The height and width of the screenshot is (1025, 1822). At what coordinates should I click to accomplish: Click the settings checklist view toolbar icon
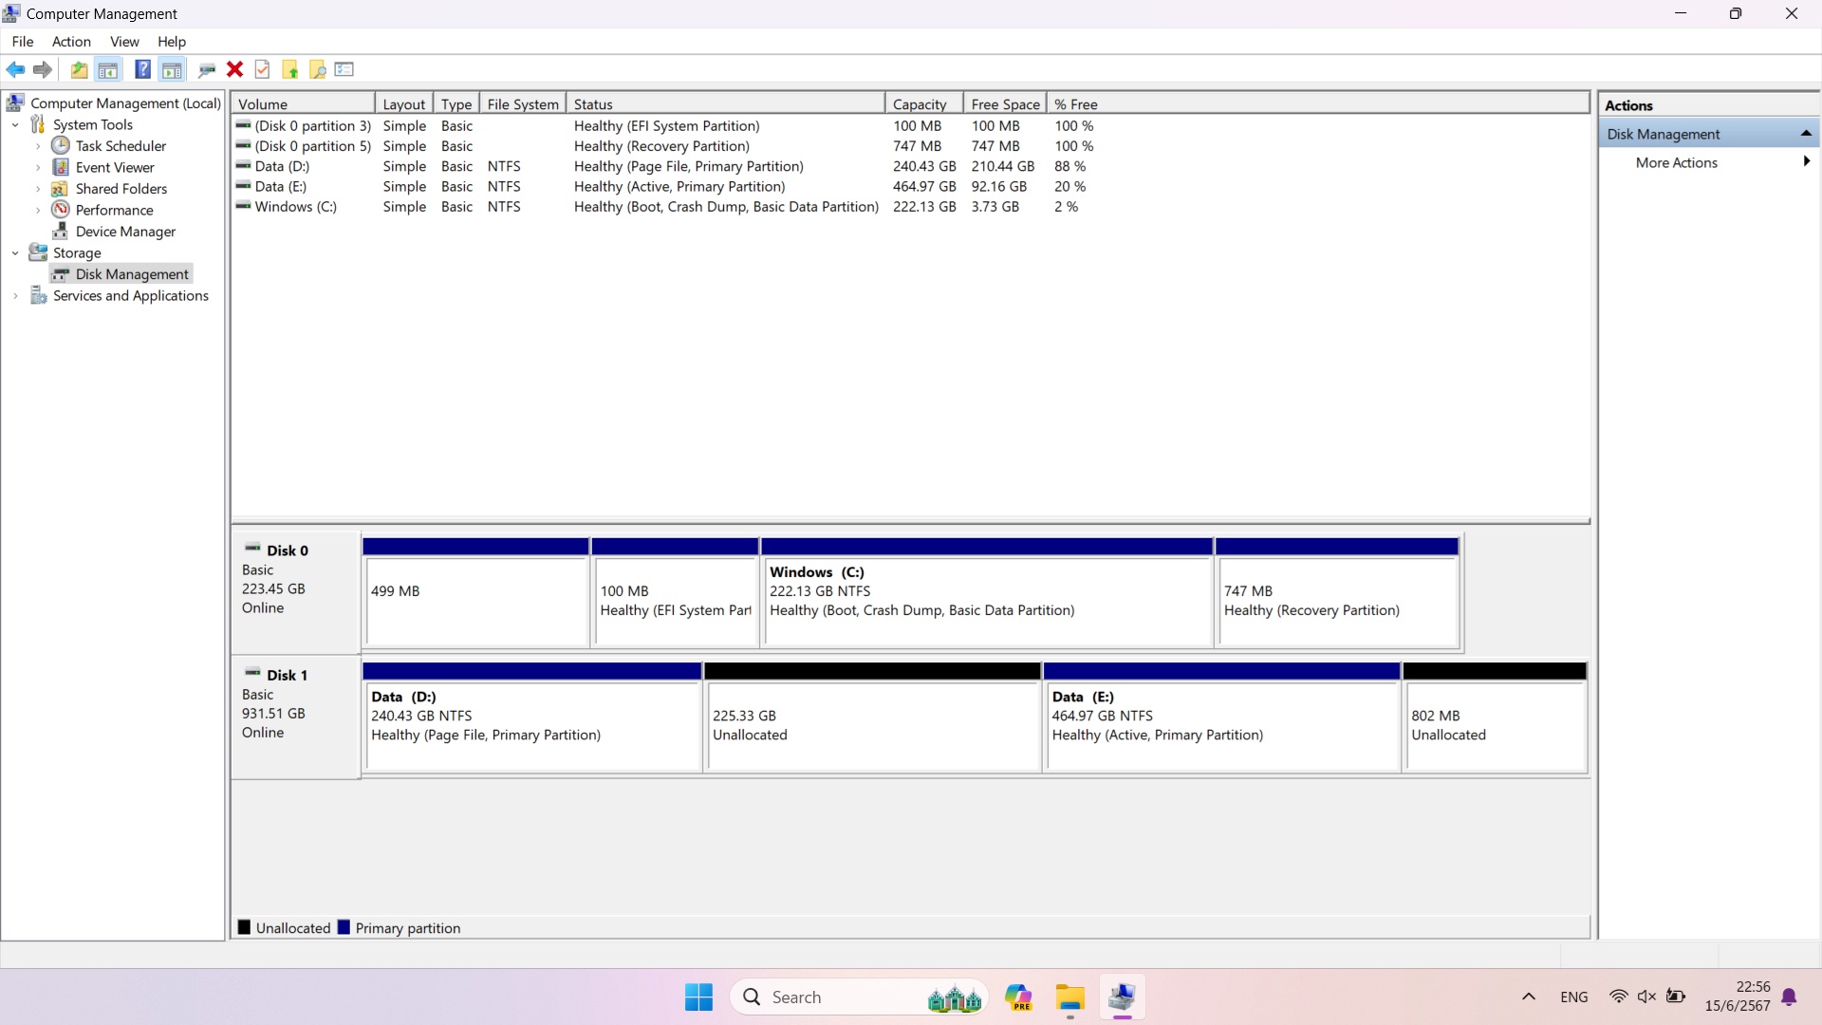click(344, 69)
